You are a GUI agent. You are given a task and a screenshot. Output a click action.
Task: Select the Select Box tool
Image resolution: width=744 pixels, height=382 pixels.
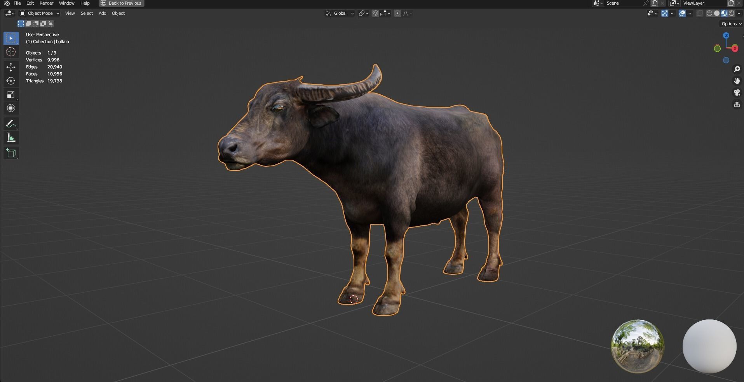click(x=11, y=38)
